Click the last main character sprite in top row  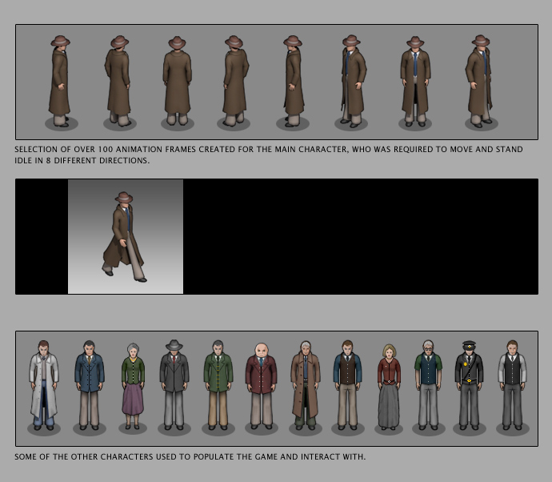point(480,80)
